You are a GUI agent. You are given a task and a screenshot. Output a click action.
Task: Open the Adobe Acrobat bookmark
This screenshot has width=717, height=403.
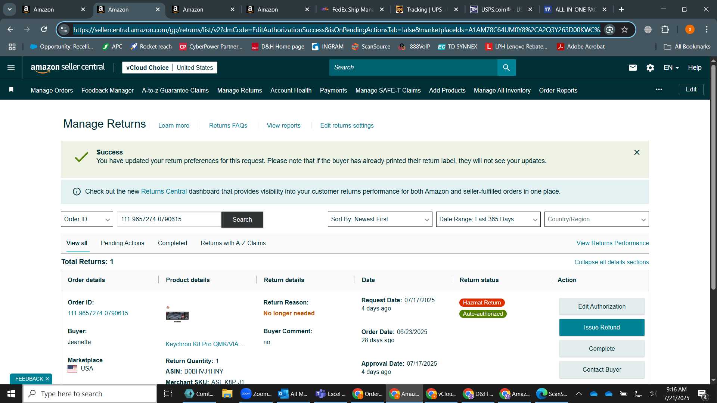coord(581,47)
